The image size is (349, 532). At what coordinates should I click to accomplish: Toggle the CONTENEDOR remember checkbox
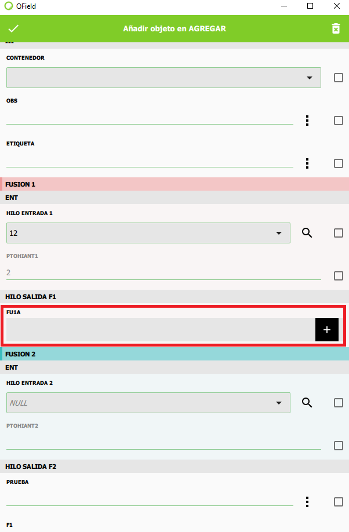tap(339, 78)
